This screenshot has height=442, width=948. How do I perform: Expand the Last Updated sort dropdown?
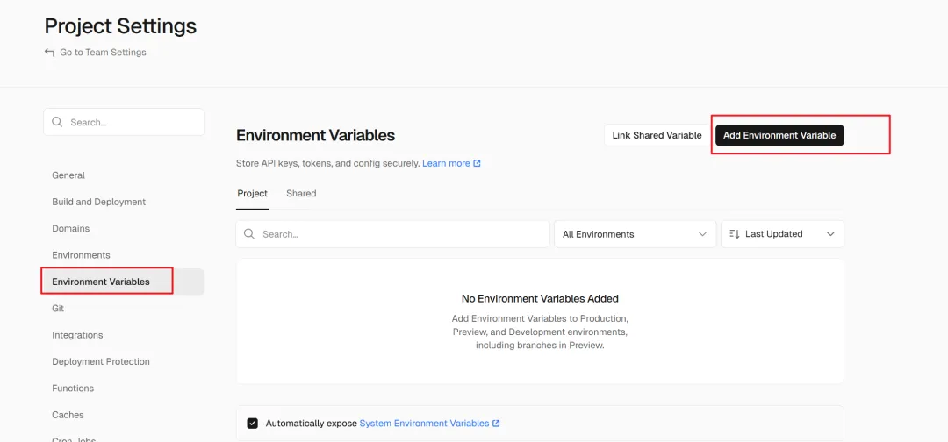pos(782,234)
